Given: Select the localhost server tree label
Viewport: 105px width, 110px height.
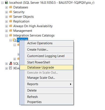Looking at the screenshot, I should [52, 3].
